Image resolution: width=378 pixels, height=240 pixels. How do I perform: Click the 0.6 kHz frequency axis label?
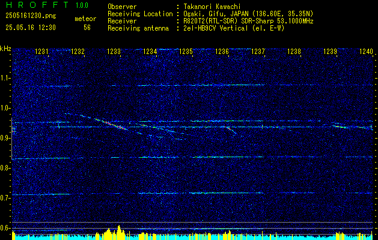click(5, 228)
